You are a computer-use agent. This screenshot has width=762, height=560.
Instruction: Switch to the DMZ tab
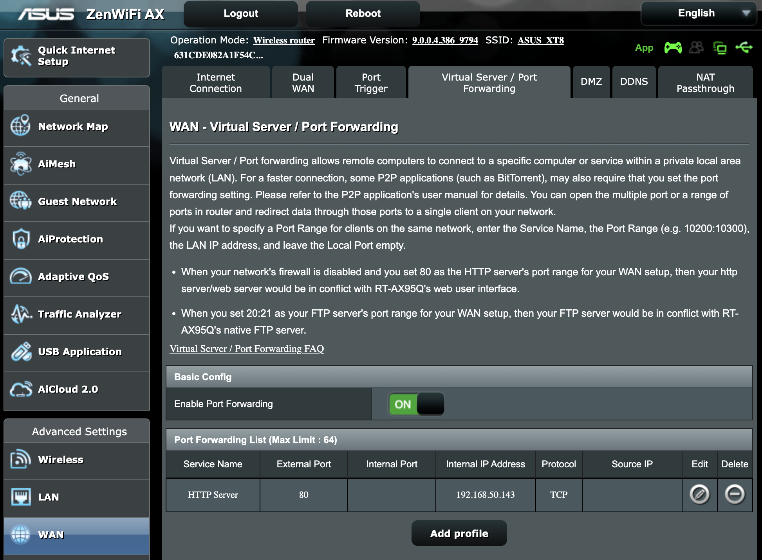coord(591,82)
